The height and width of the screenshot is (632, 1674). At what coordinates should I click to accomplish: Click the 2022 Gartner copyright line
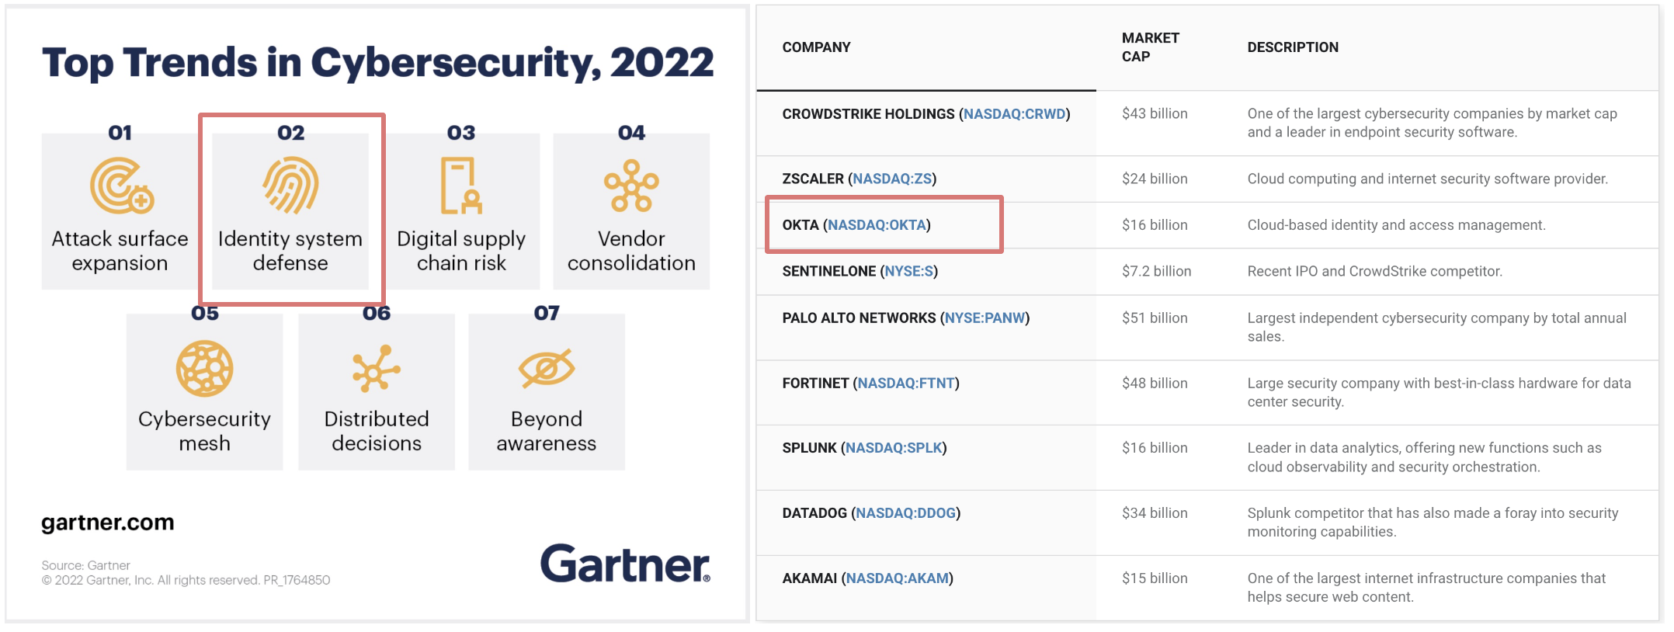186,580
